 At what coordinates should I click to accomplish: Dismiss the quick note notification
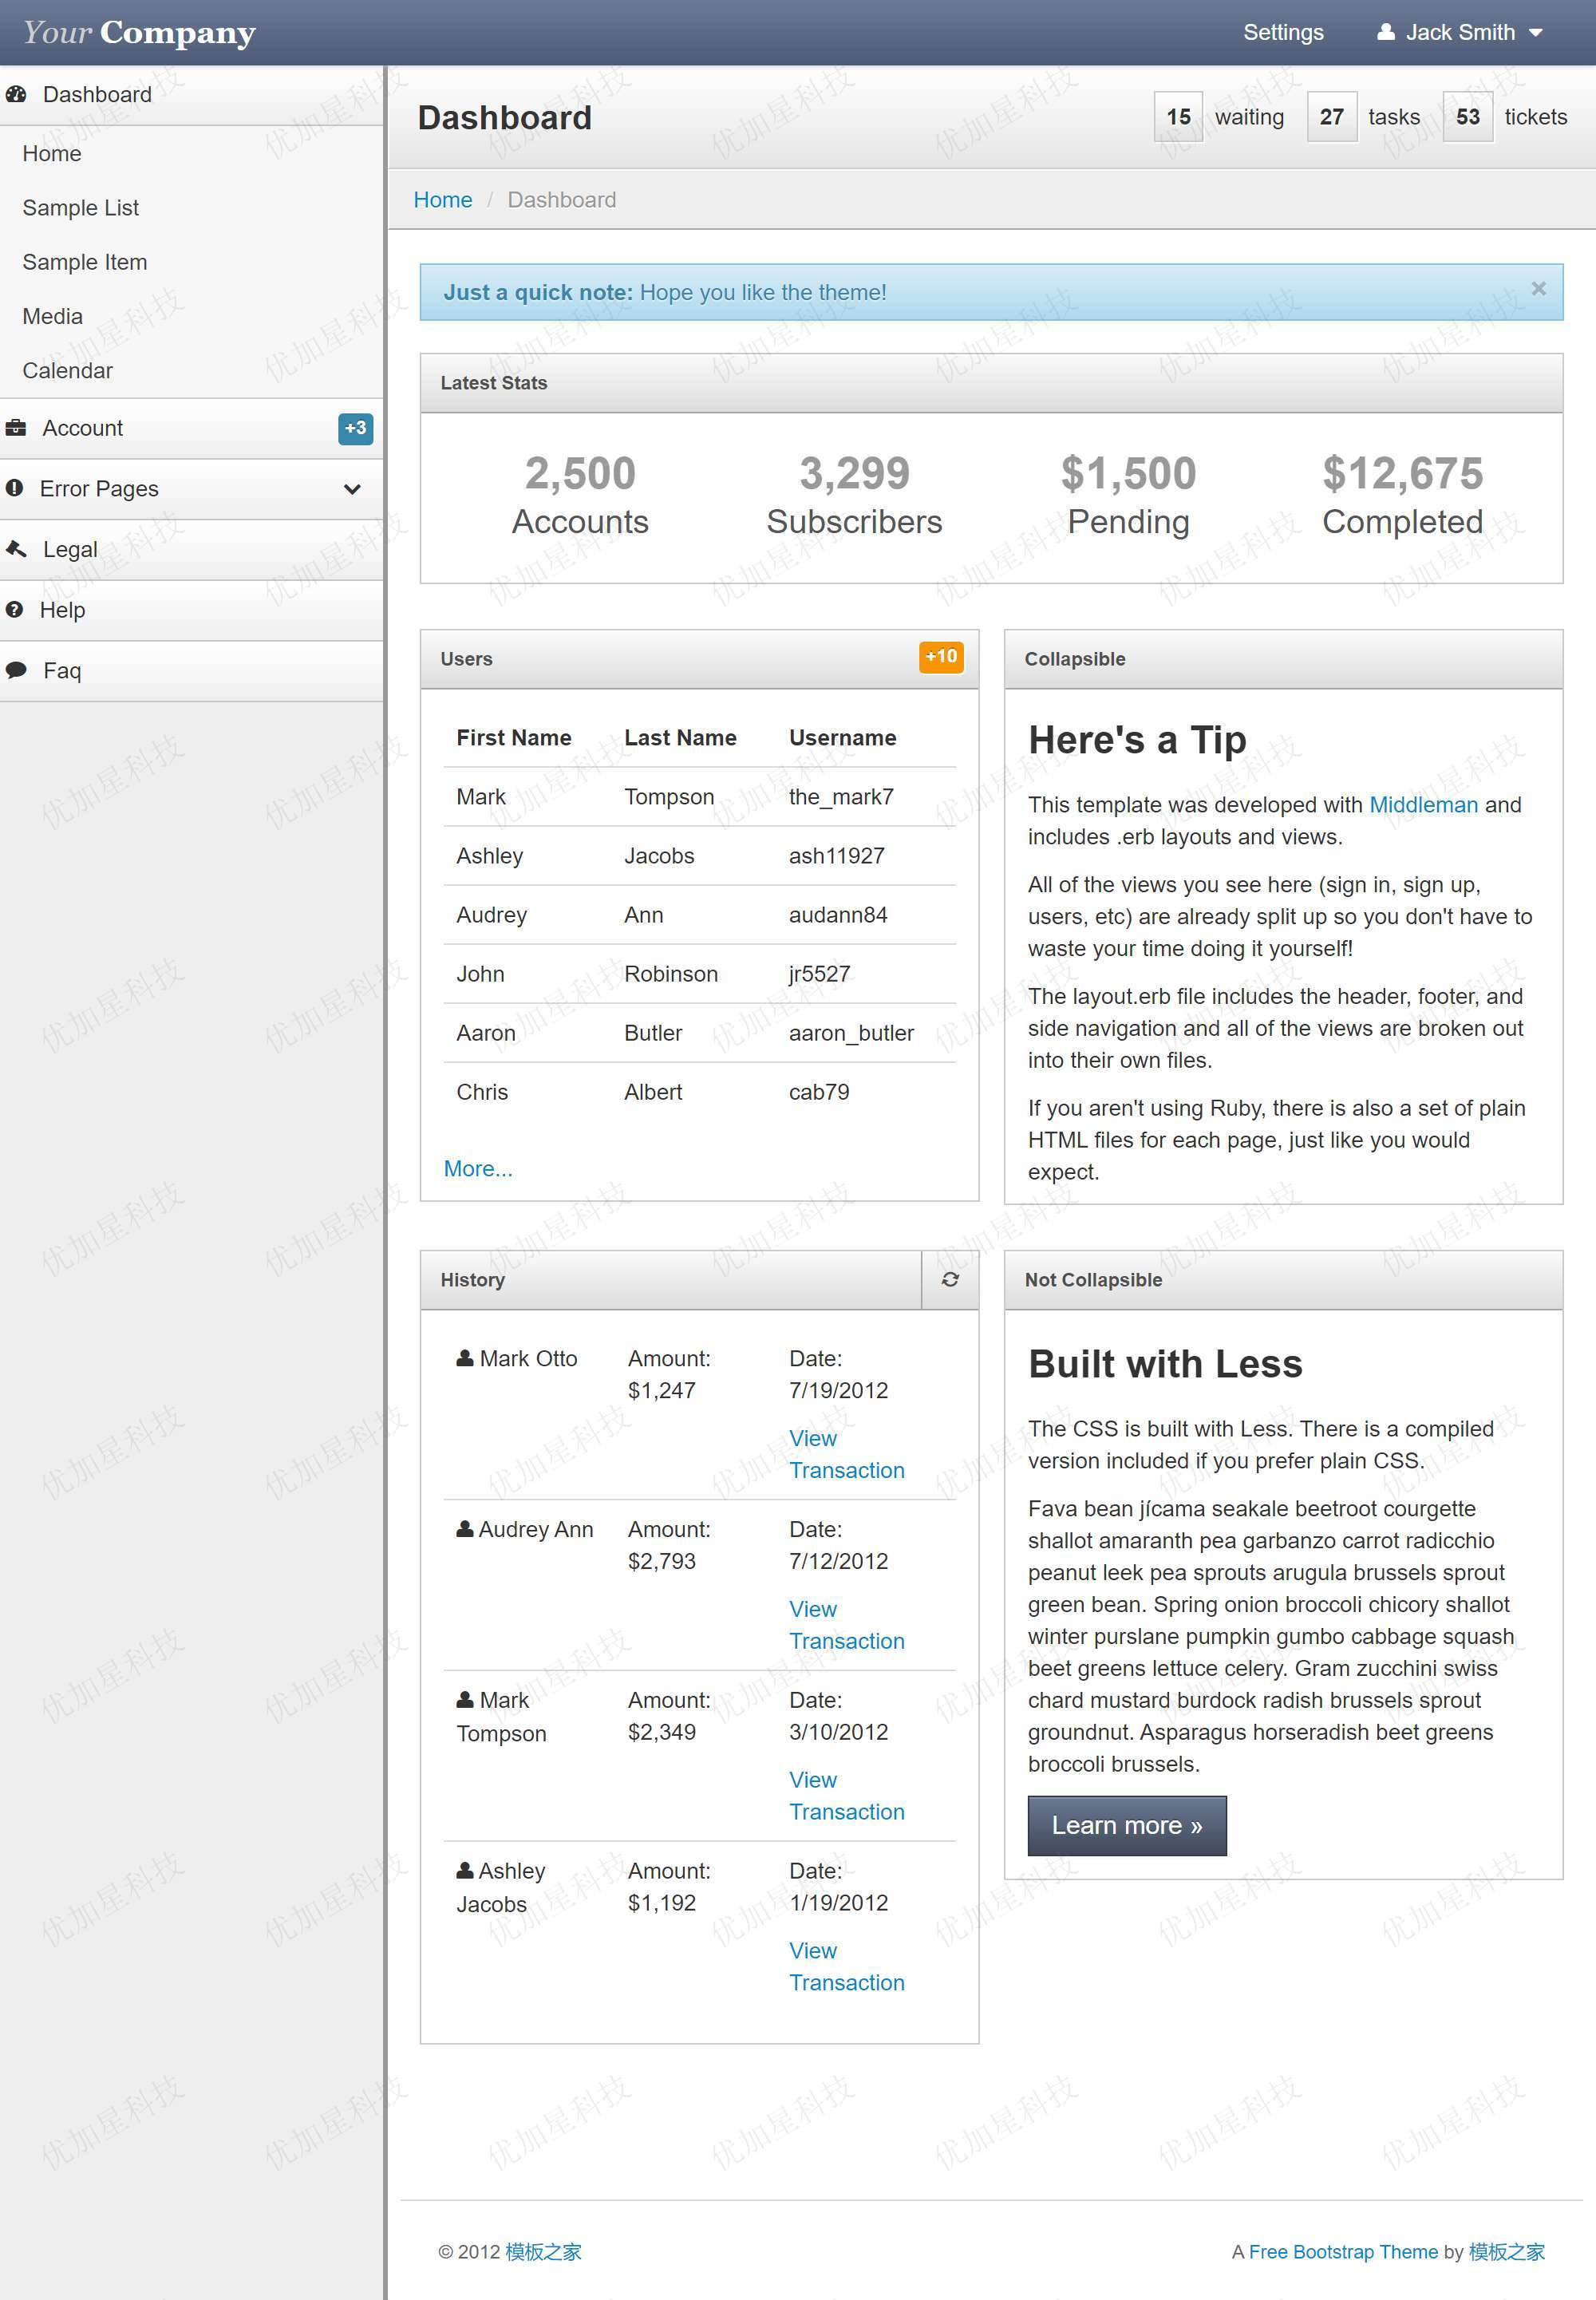pos(1539,287)
